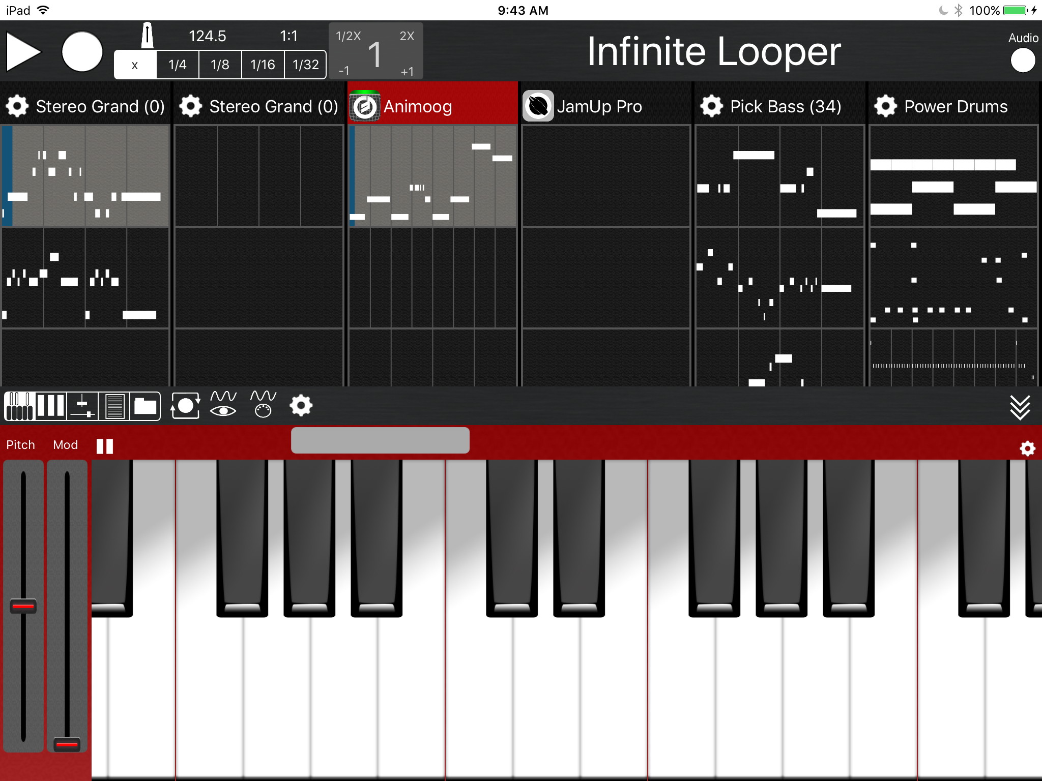
Task: Adjust the Mod wheel slider
Action: pyautogui.click(x=67, y=744)
